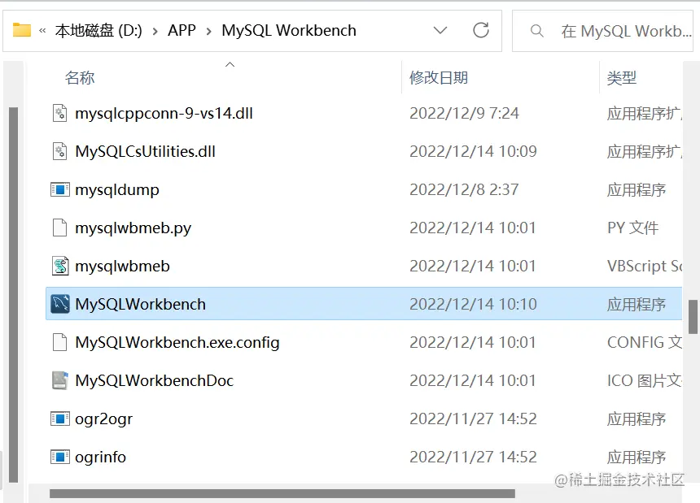Click the MySQLCsUtilities.dll file icon
The width and height of the screenshot is (700, 503).
(59, 151)
